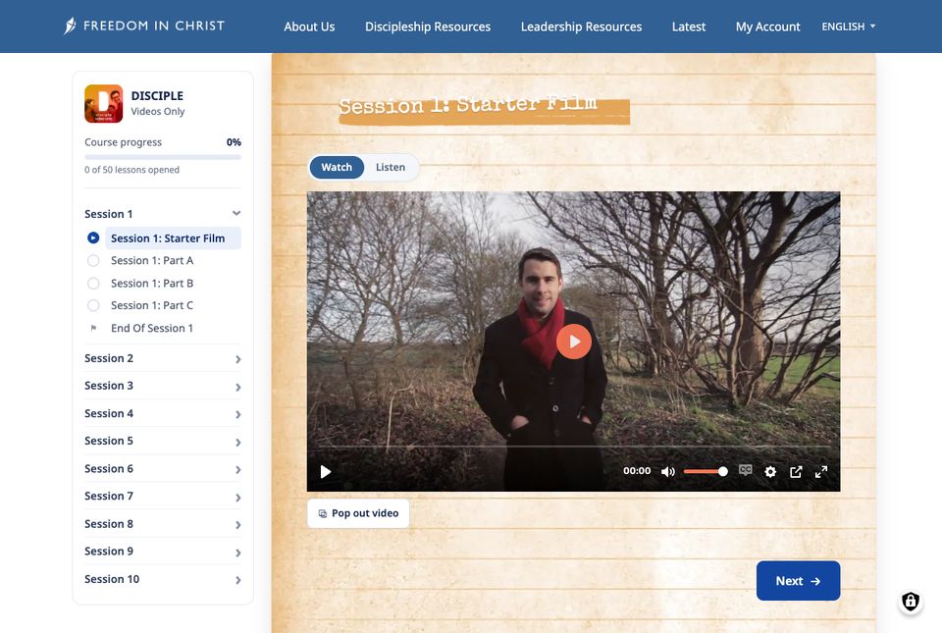Open the Disciple course thumbnail icon
The width and height of the screenshot is (942, 633).
pyautogui.click(x=103, y=103)
